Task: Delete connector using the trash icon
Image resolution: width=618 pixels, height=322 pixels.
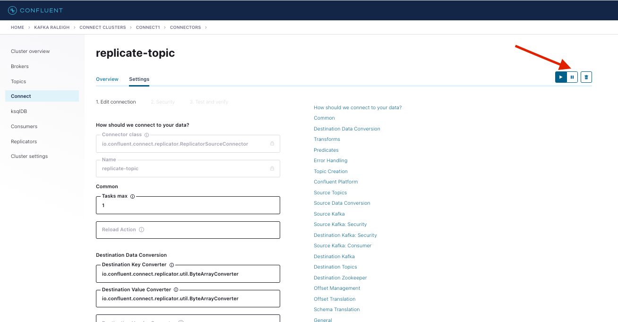Action: coord(586,77)
